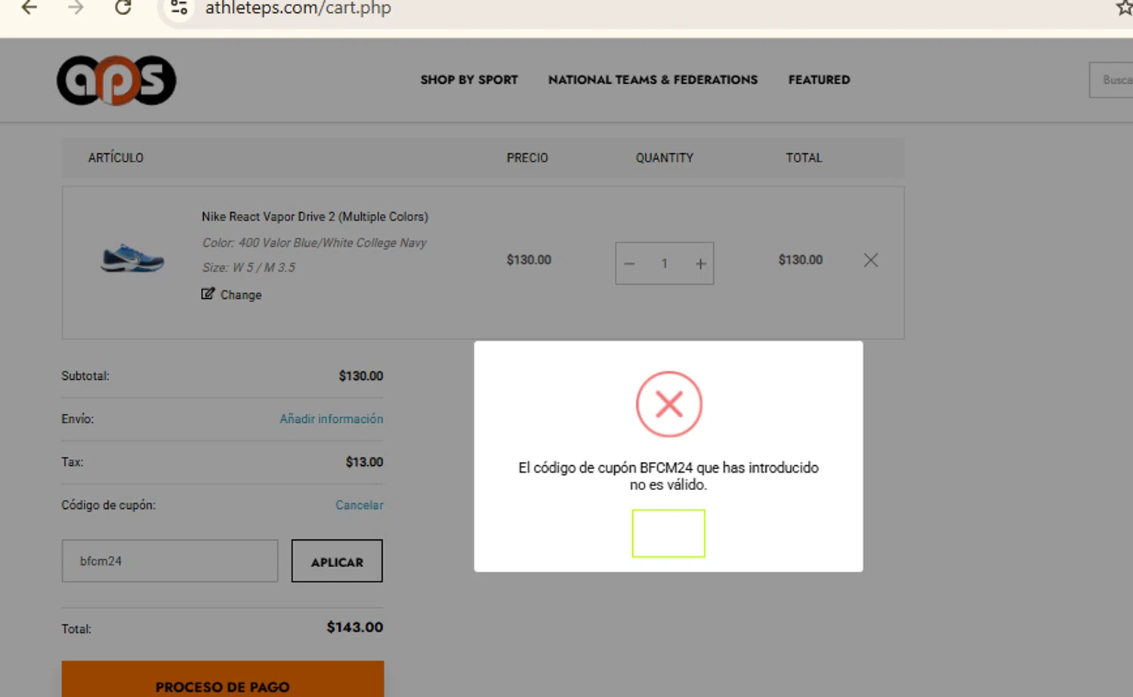Click the ARTÍCULO column header

click(116, 158)
